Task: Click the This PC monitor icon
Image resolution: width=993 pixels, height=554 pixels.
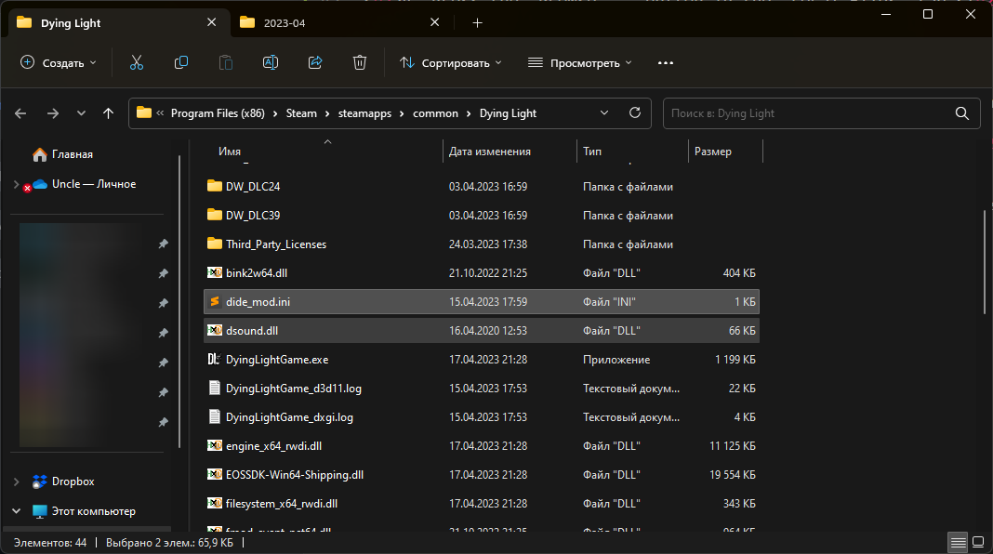Action: pos(39,511)
